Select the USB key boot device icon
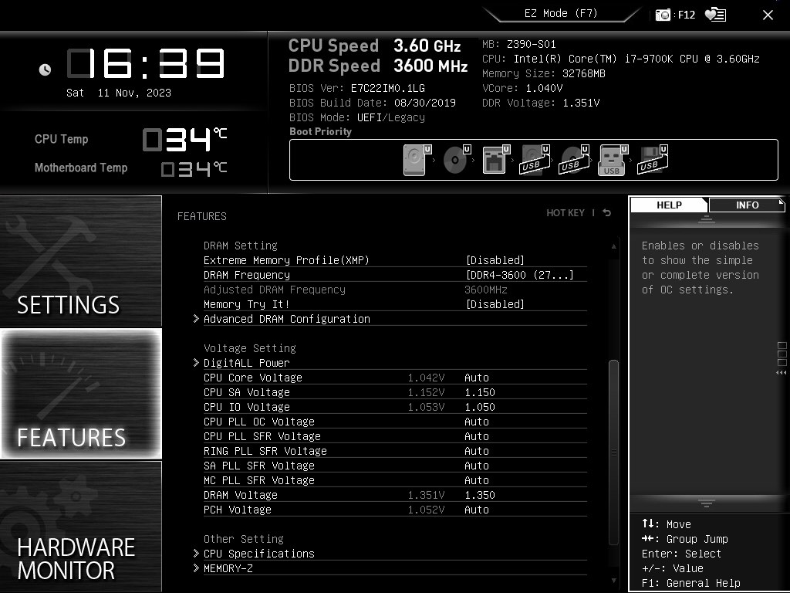Viewport: 790px width, 593px height. tap(613, 160)
